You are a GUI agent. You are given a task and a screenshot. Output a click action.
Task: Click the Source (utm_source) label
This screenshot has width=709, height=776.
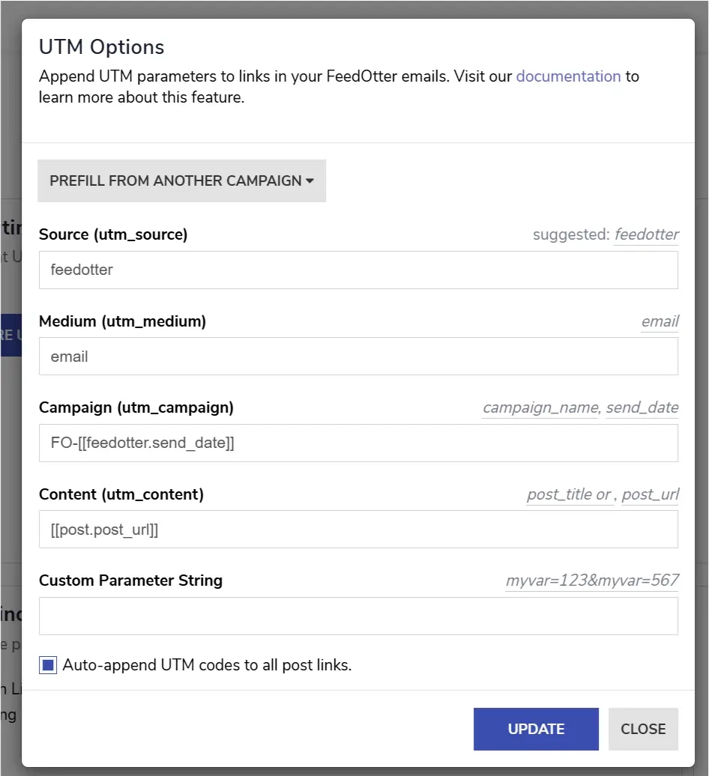[x=113, y=234]
